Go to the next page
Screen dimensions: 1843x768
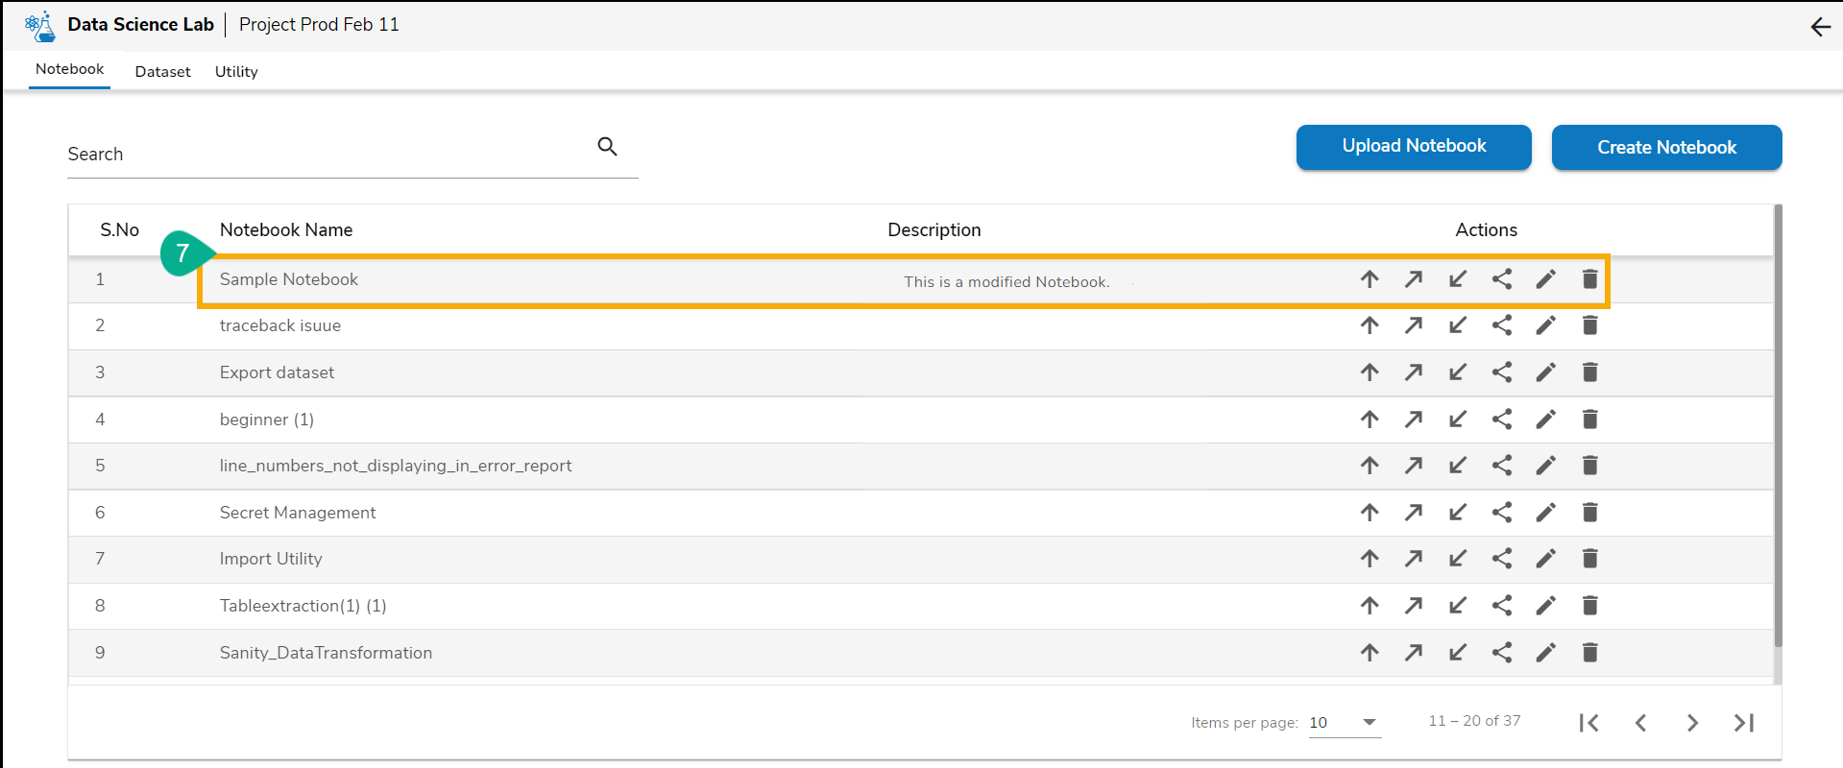[1692, 723]
